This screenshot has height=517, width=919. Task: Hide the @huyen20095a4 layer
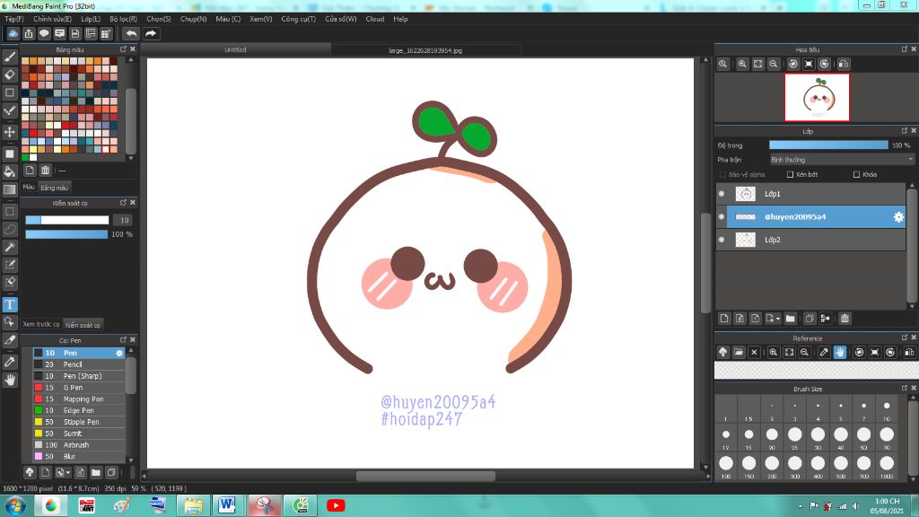(x=722, y=217)
